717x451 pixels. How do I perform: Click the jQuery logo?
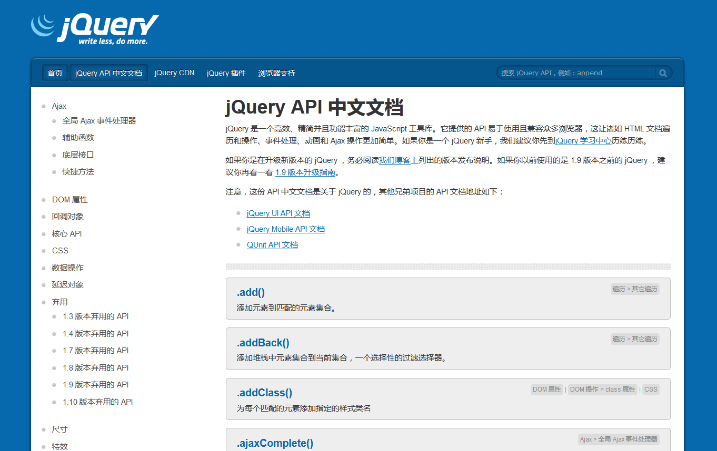(x=95, y=29)
